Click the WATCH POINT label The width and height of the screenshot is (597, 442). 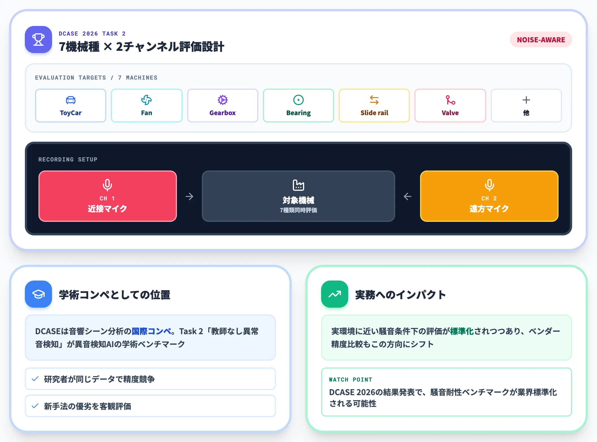(351, 380)
